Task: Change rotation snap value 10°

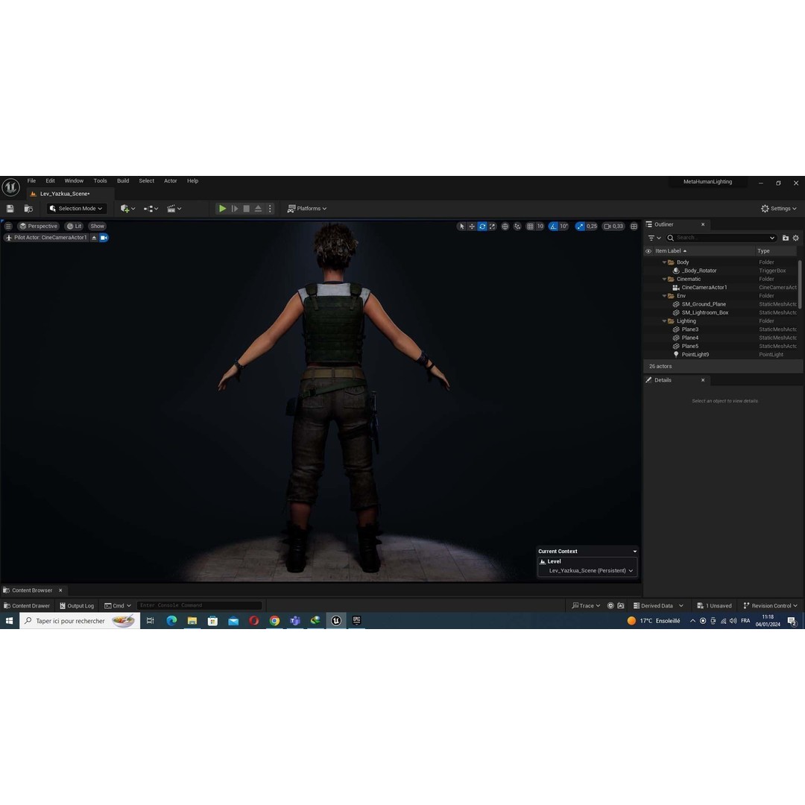Action: click(564, 226)
